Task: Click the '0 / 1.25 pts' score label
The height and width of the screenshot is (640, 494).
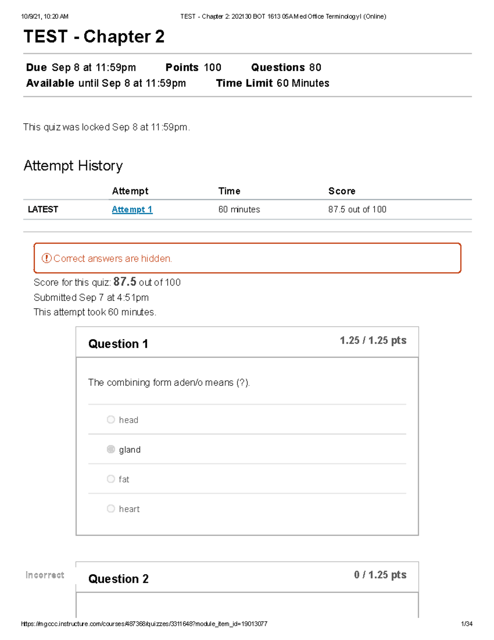Action: pos(380,575)
